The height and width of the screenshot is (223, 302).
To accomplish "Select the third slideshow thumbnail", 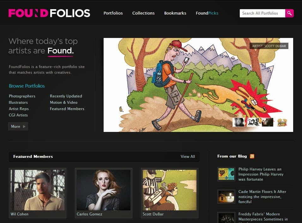I will 268,122.
